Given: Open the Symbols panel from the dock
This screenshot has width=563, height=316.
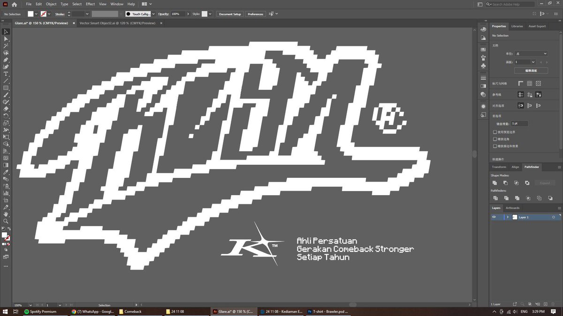Looking at the screenshot, I should [x=483, y=66].
